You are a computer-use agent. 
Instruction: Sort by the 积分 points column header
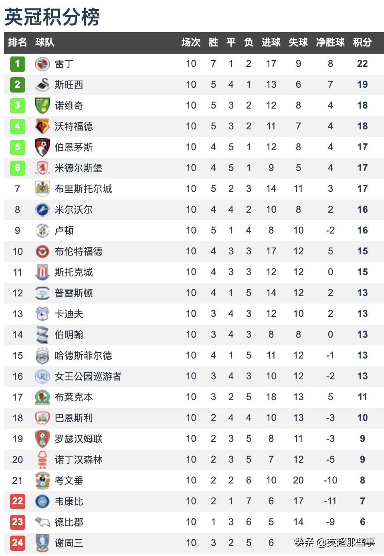362,42
